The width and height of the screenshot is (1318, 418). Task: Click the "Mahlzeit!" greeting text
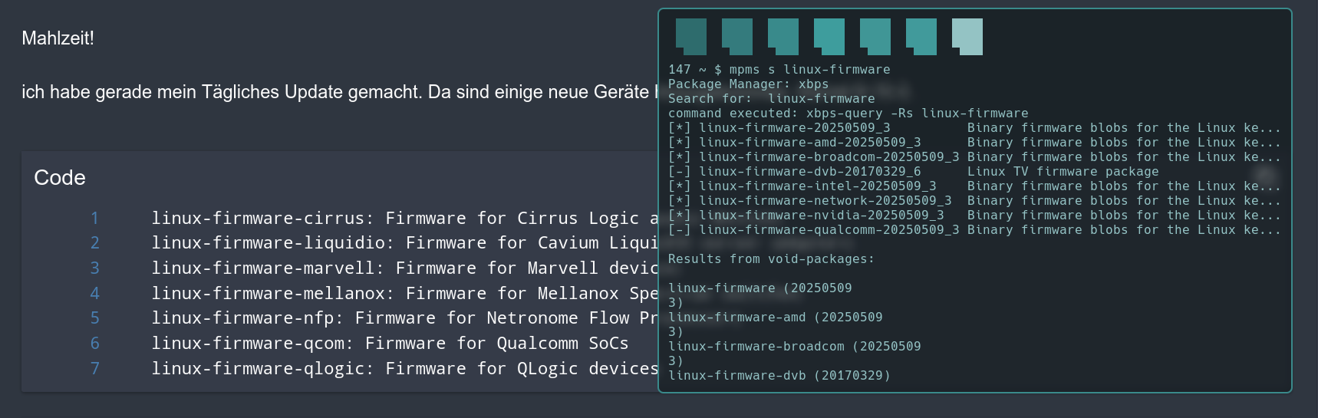click(x=58, y=38)
